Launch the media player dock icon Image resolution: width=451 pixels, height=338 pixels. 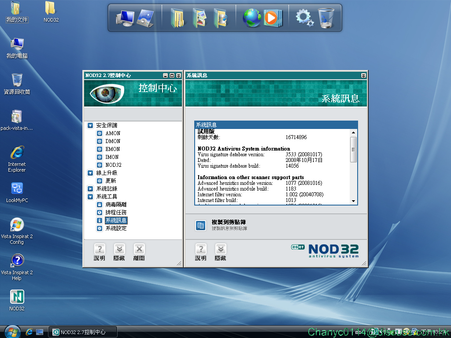[x=272, y=18]
